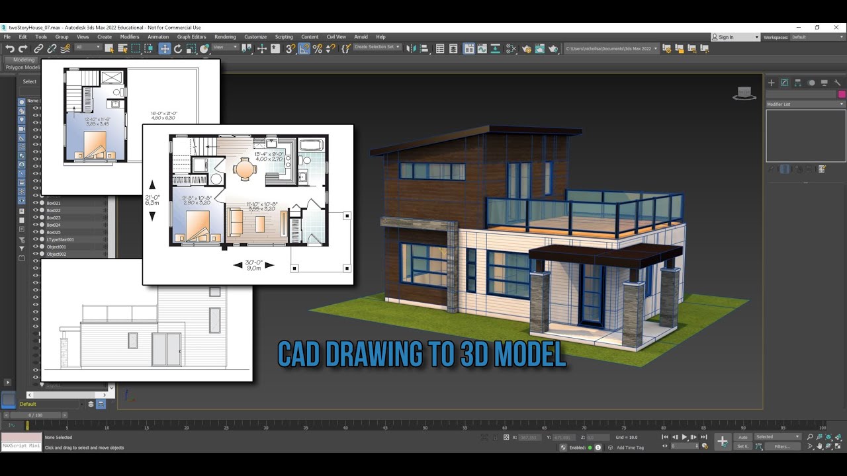Open the Render Setup teapot icon
The width and height of the screenshot is (847, 476).
pyautogui.click(x=527, y=48)
